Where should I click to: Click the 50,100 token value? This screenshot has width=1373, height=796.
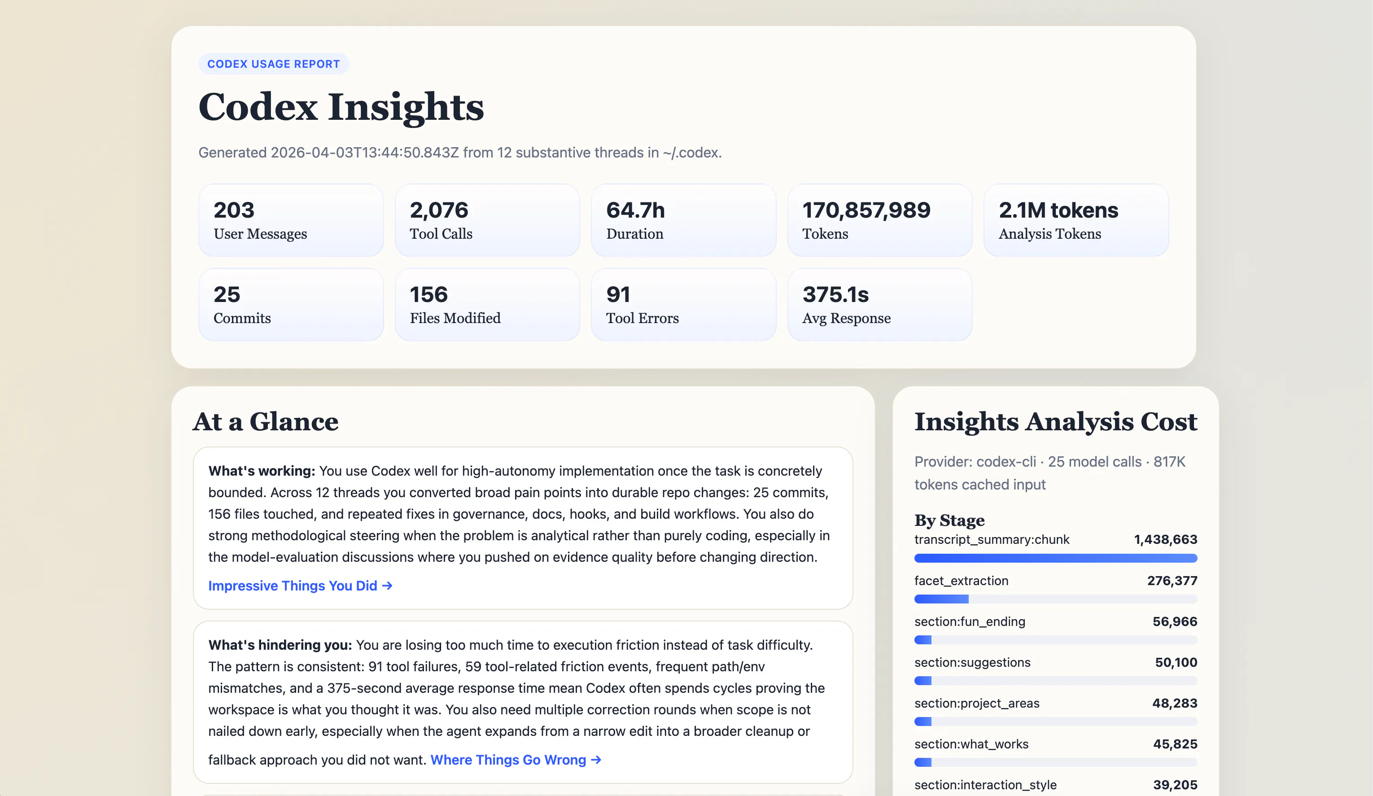click(1176, 663)
